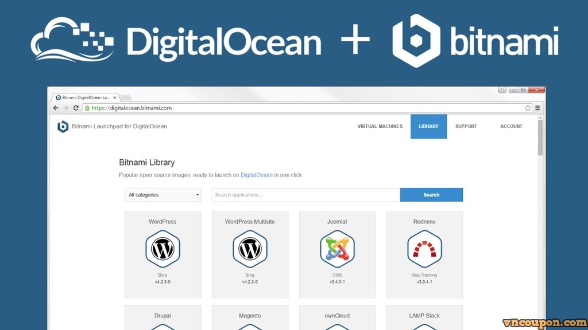Screen dimensions: 588x330
Task: Click the blue Search button
Action: pyautogui.click(x=431, y=195)
